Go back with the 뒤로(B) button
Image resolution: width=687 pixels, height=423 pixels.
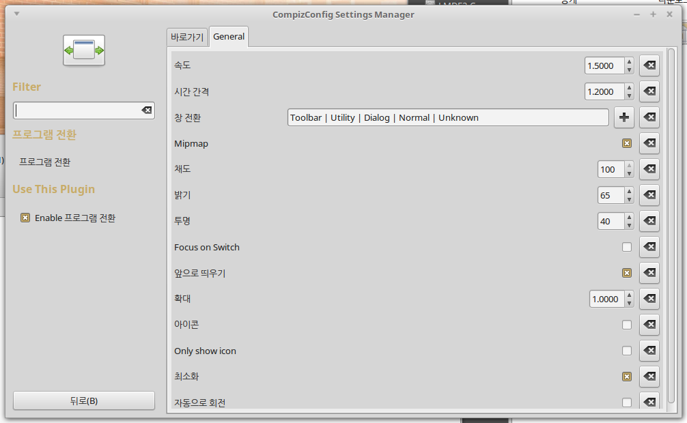(84, 400)
